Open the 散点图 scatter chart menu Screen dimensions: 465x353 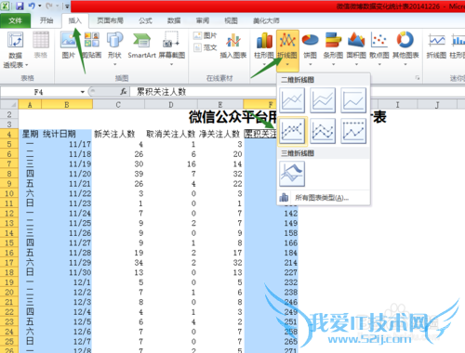[x=379, y=49]
